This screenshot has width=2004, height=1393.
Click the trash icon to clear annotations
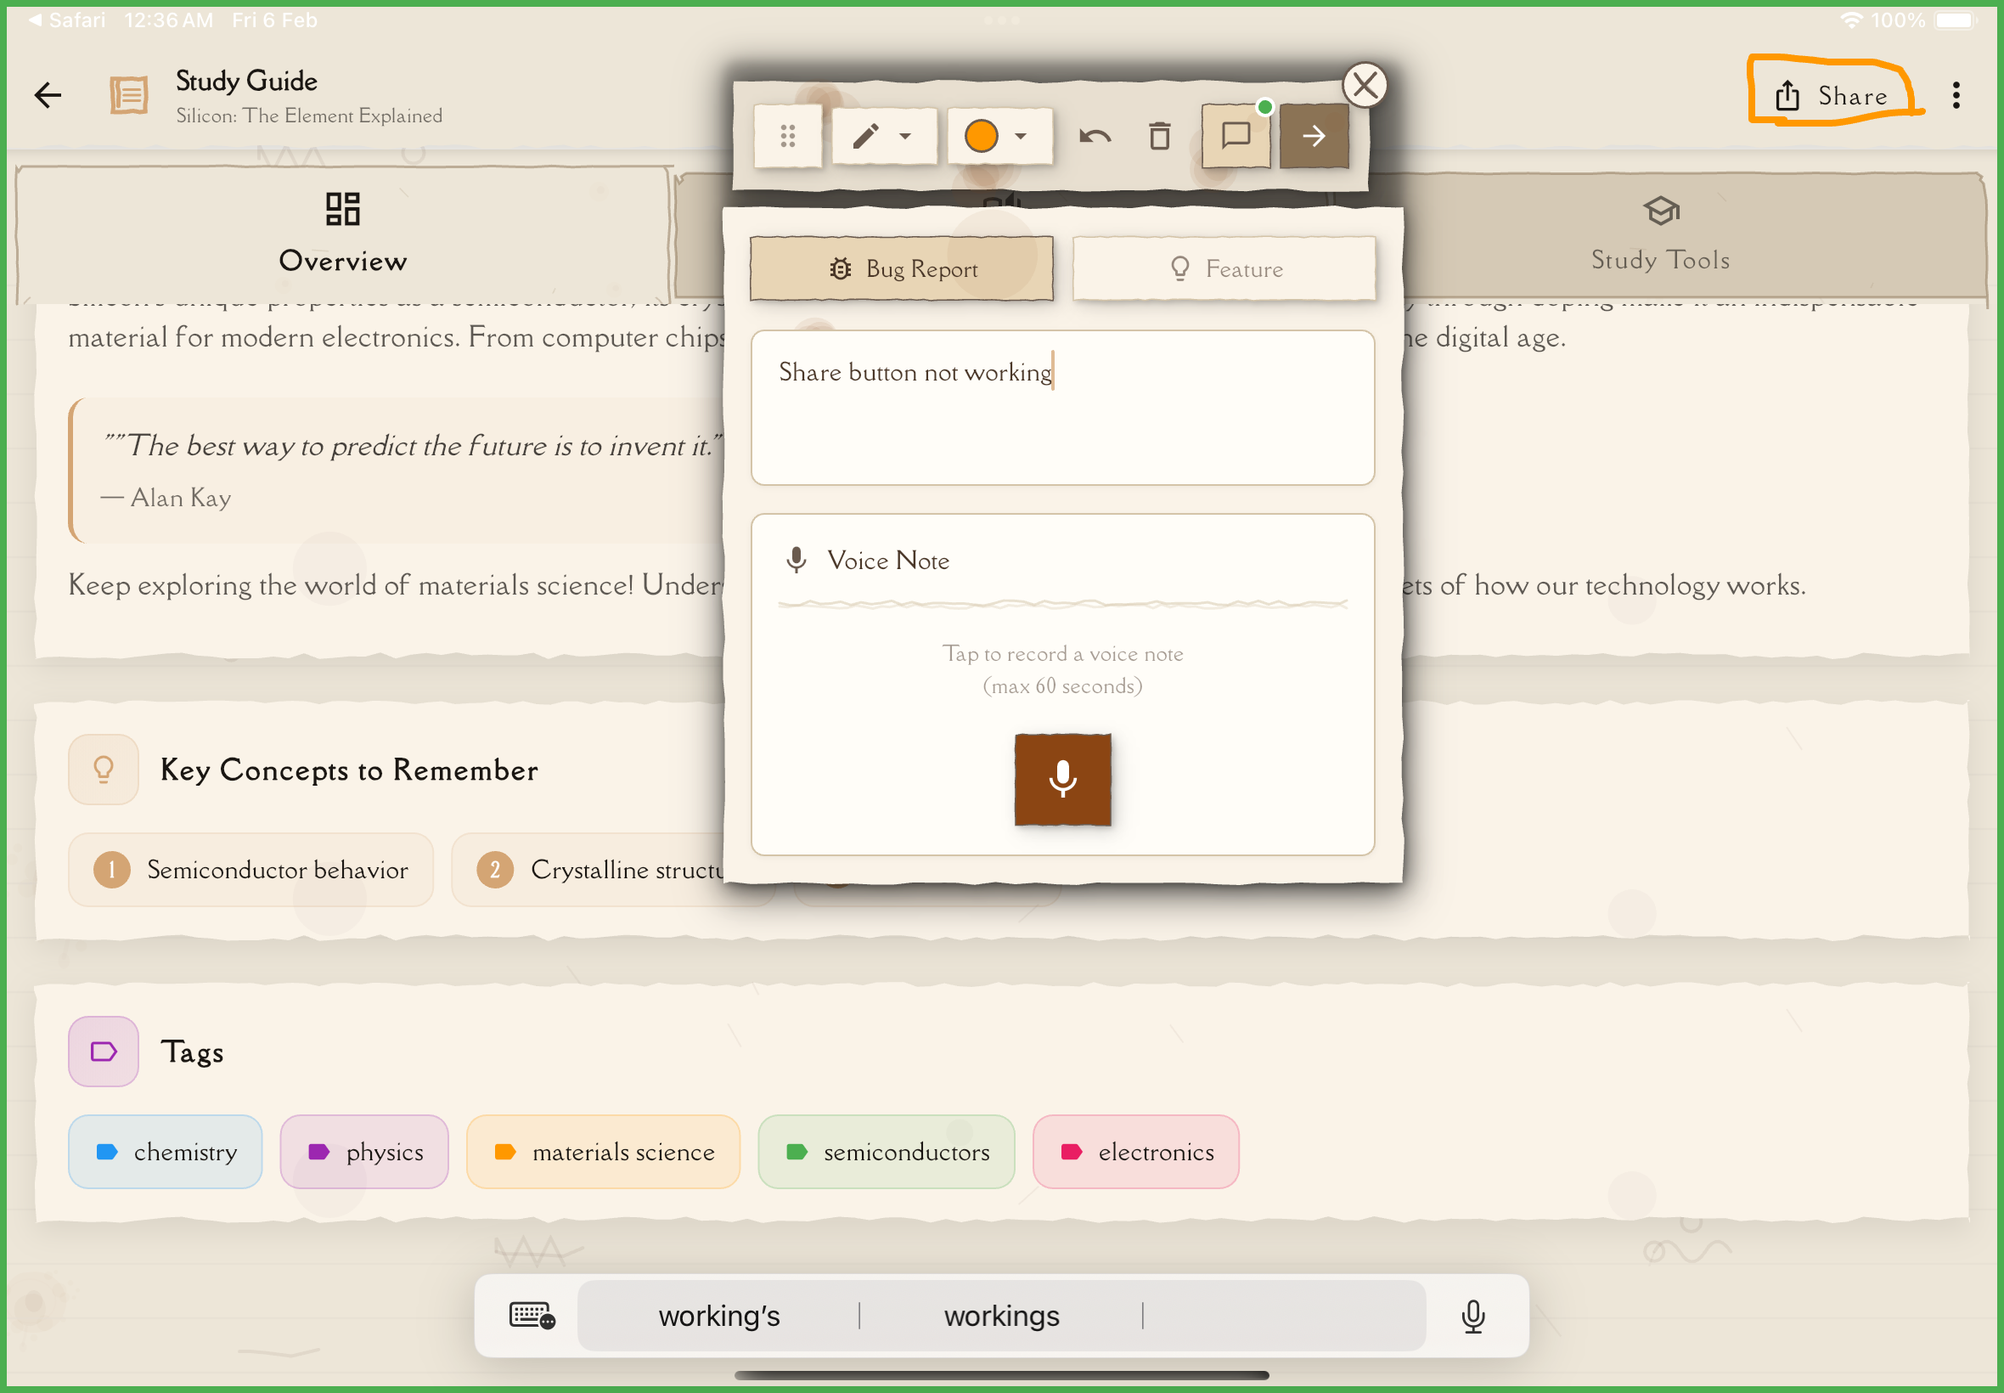(1159, 136)
